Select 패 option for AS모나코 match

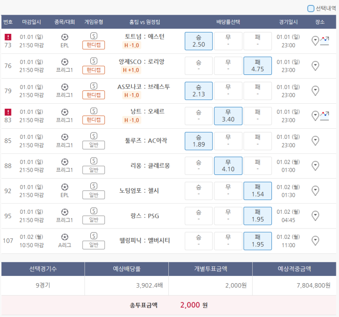coord(258,91)
